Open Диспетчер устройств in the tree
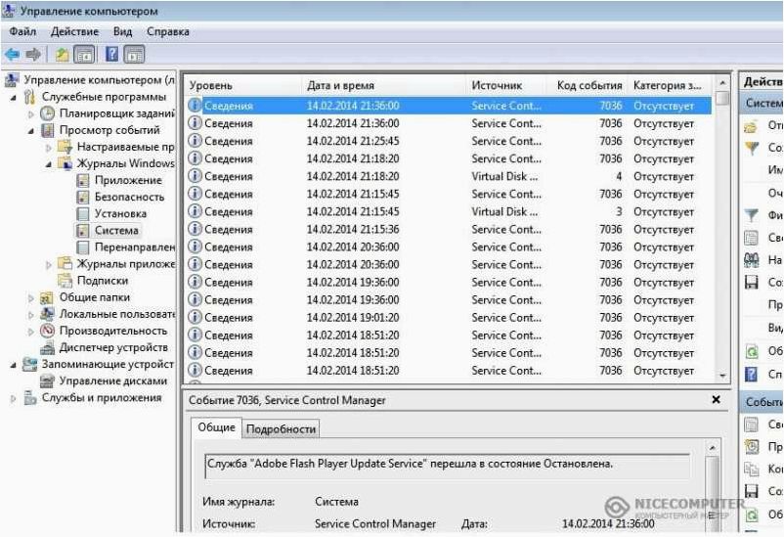The height and width of the screenshot is (537, 784). tap(113, 347)
